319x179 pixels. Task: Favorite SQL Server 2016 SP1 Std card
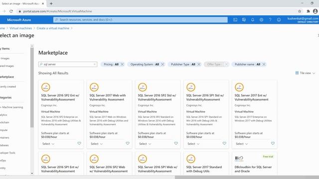(224, 143)
